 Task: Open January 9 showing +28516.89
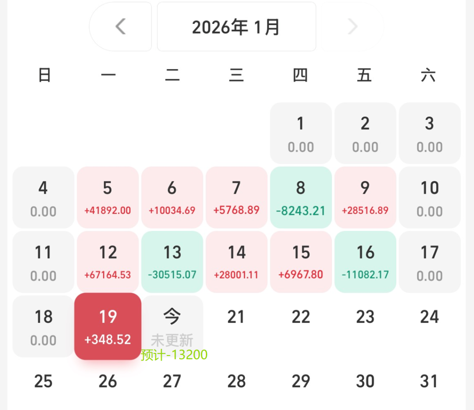click(365, 198)
